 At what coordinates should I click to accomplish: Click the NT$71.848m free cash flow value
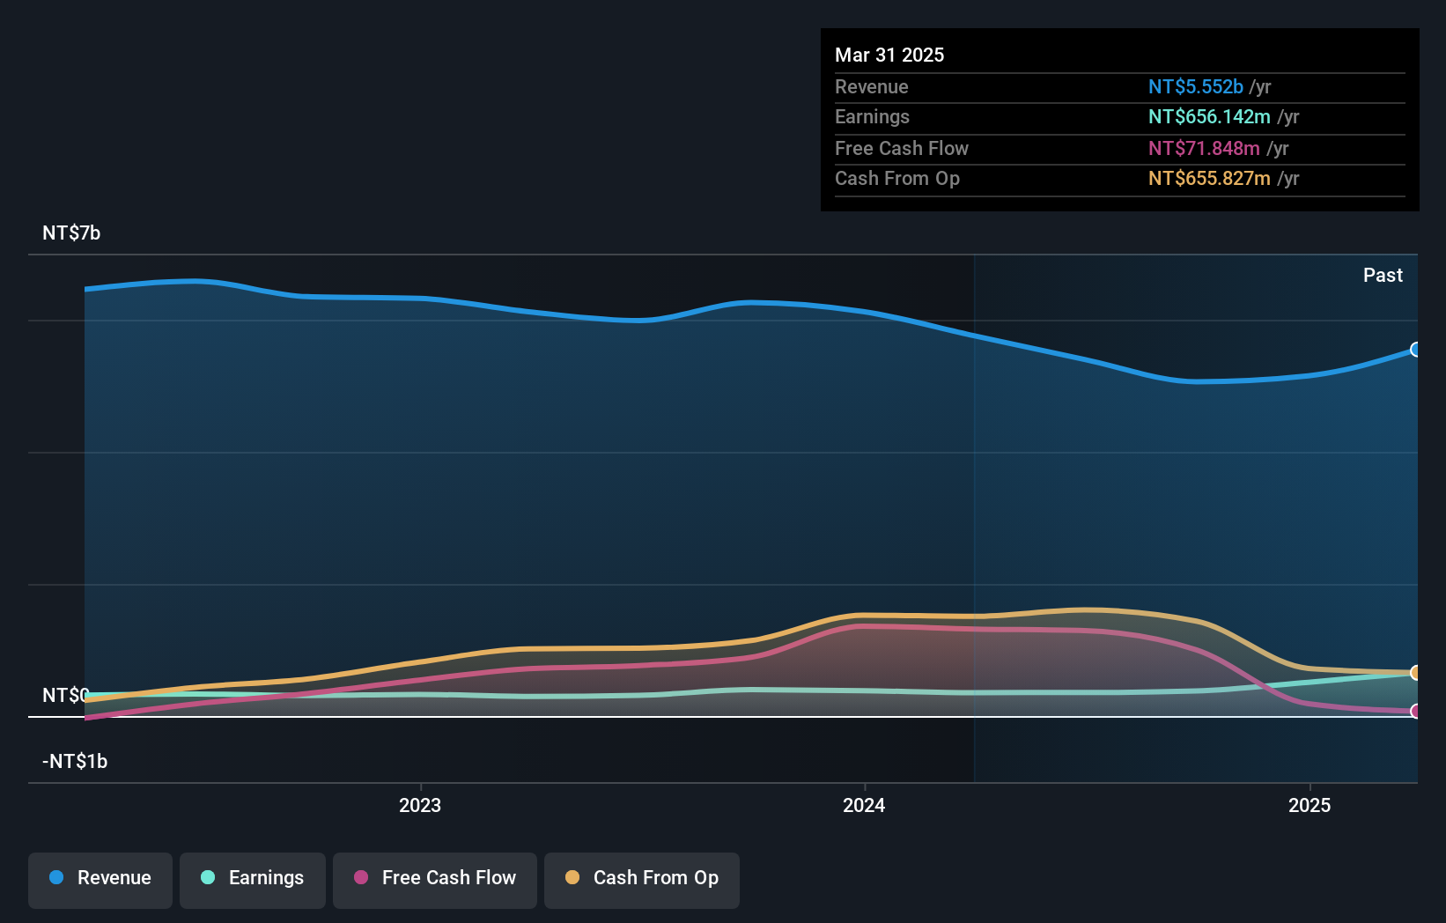[1204, 148]
